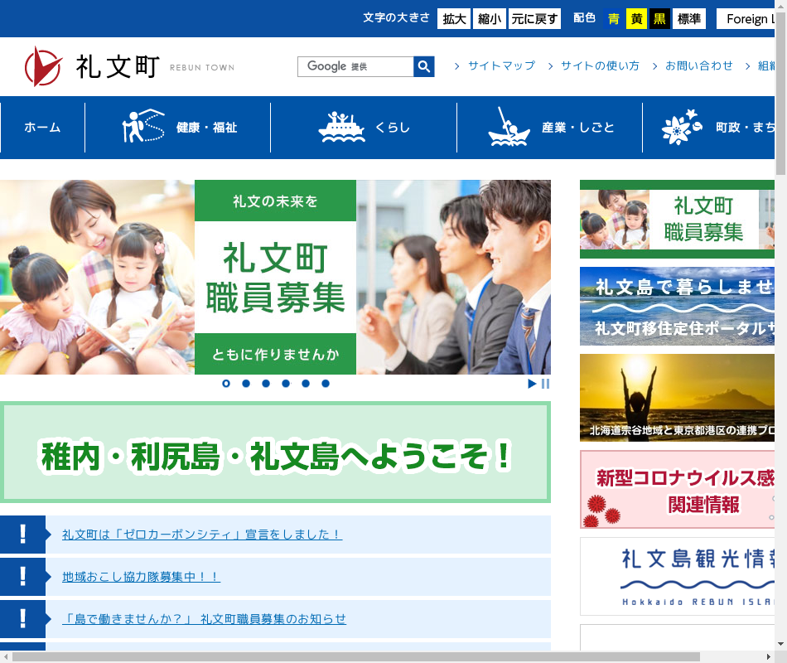Pause the banner slideshow
Image resolution: width=787 pixels, height=663 pixels.
(545, 384)
